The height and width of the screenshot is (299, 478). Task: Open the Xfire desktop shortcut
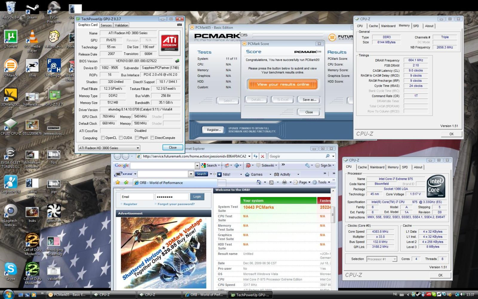[x=32, y=68]
